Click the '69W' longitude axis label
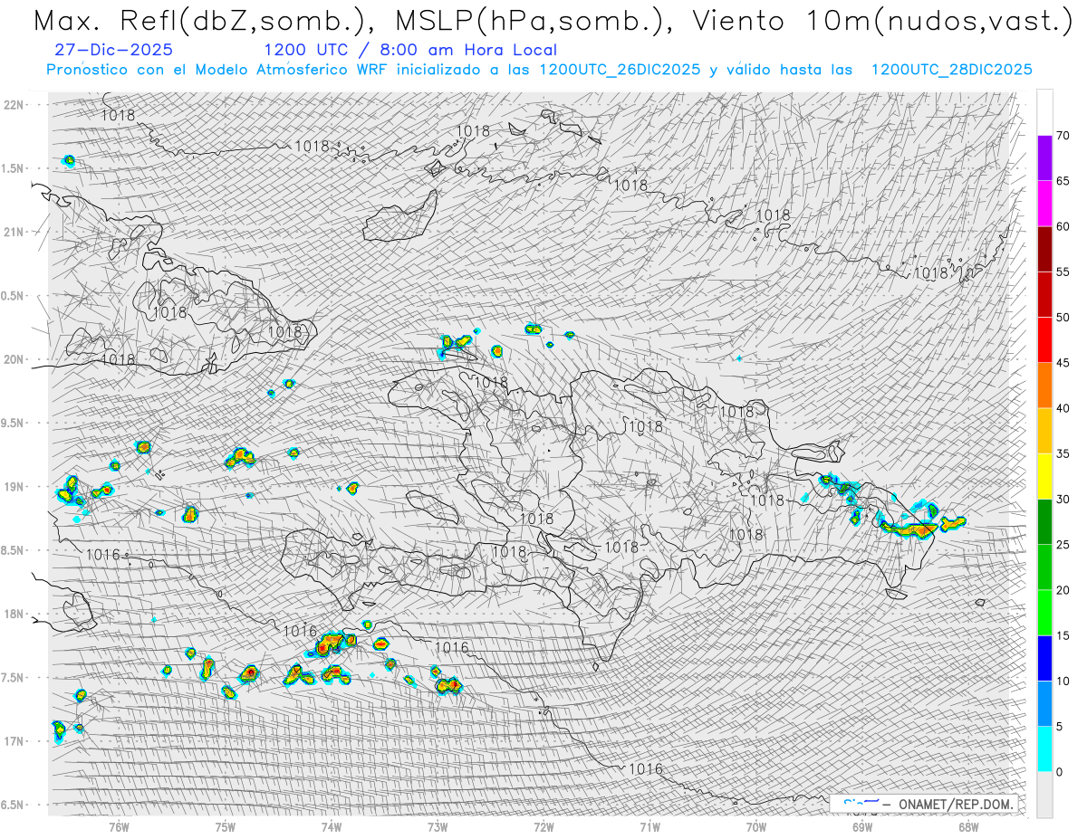1087x839 pixels. click(861, 827)
